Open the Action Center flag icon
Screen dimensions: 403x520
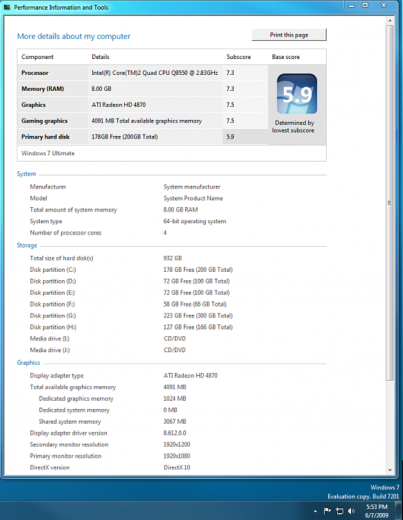click(x=327, y=511)
